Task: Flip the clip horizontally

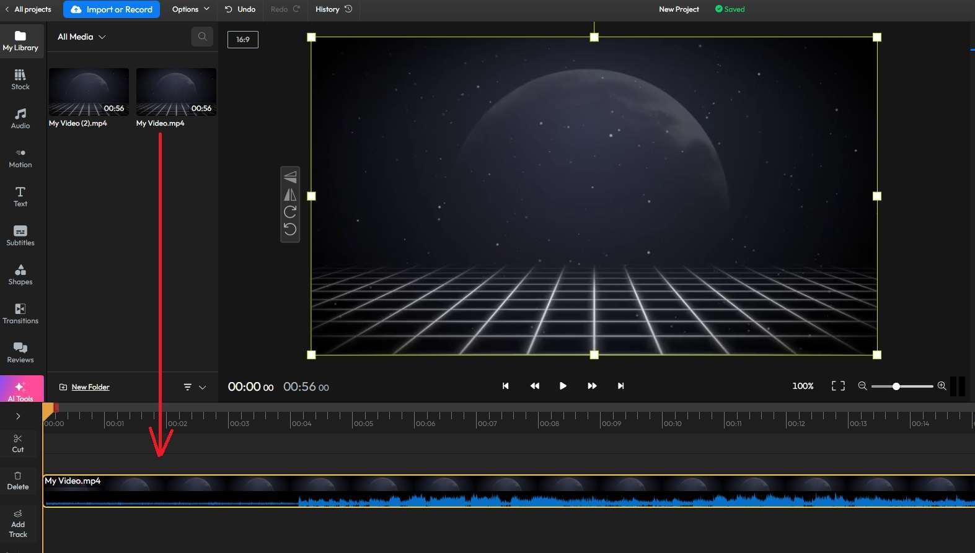Action: 290,194
